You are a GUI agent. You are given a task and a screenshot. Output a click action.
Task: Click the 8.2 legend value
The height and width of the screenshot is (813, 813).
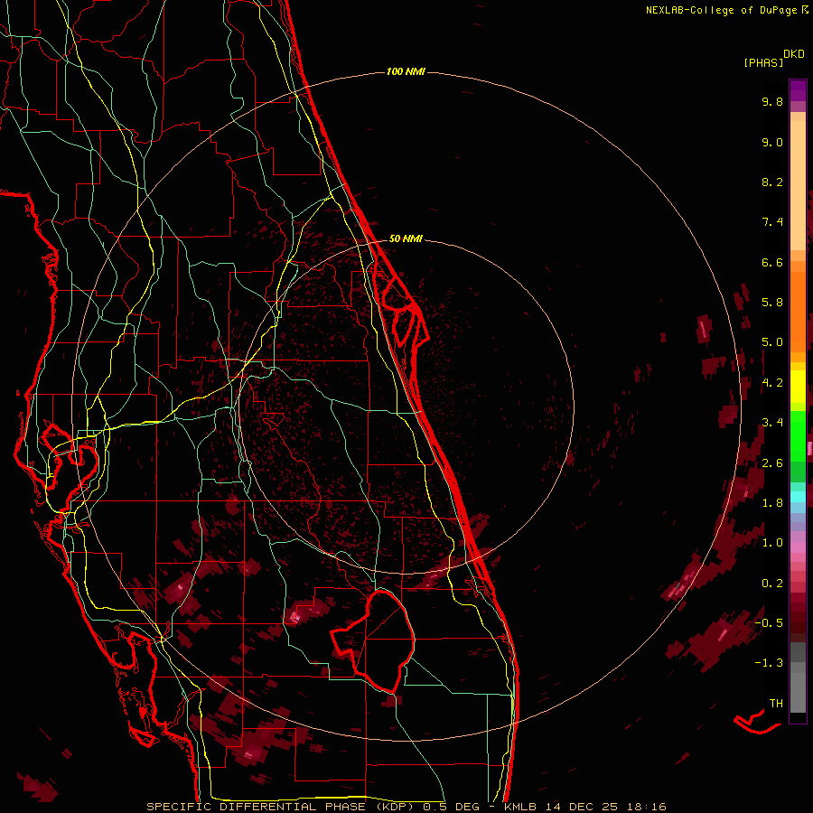click(772, 182)
